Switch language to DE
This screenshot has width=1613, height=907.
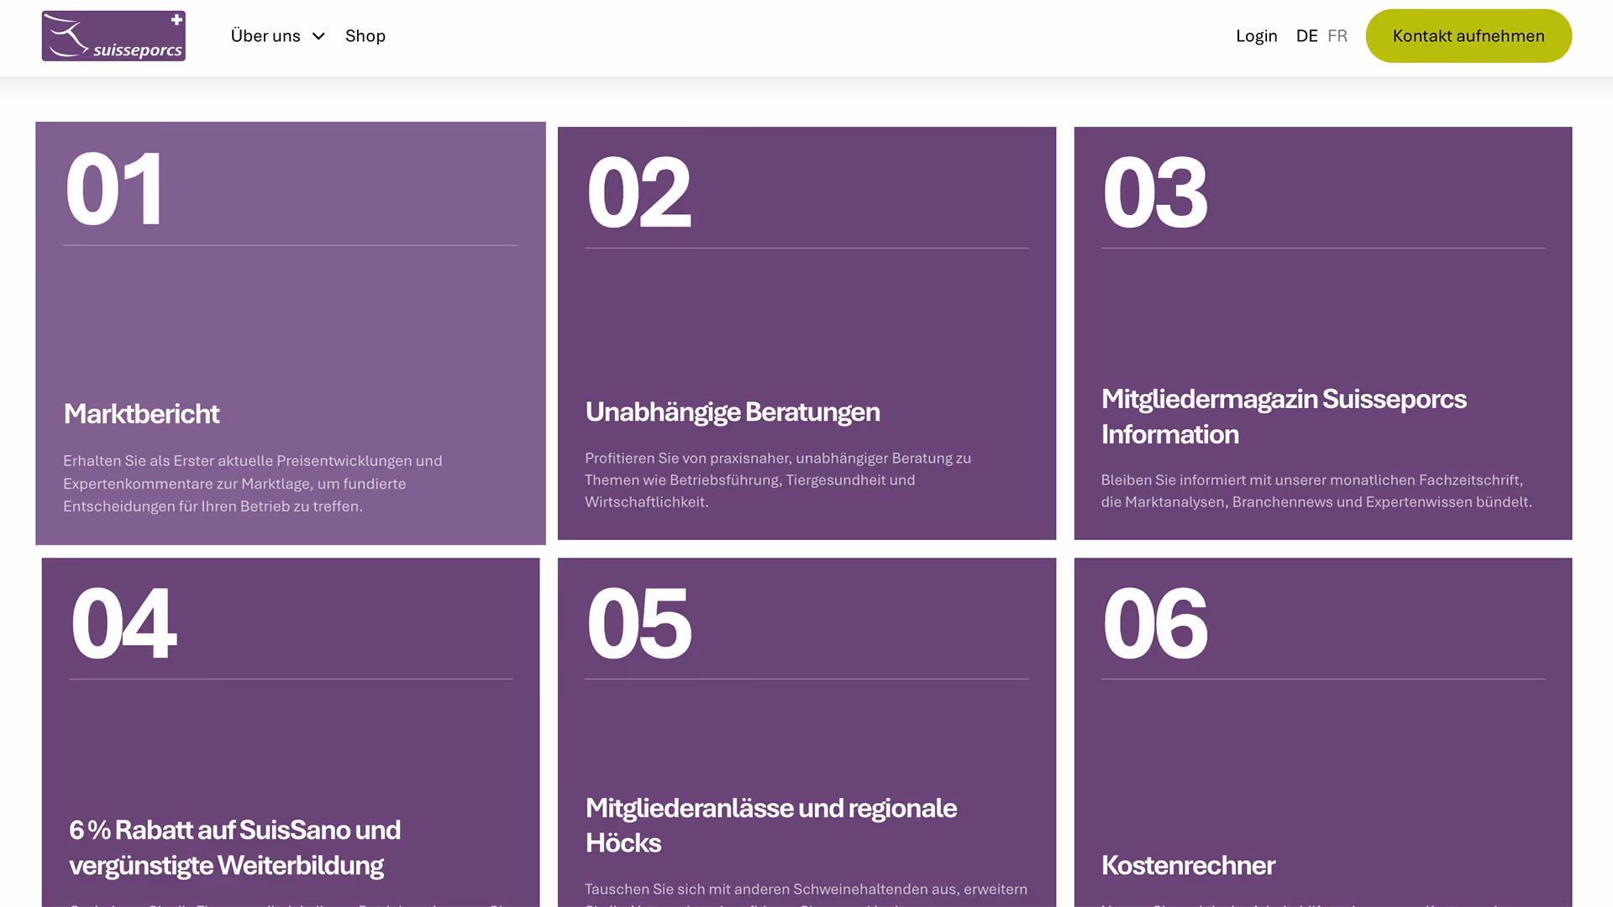pyautogui.click(x=1306, y=36)
